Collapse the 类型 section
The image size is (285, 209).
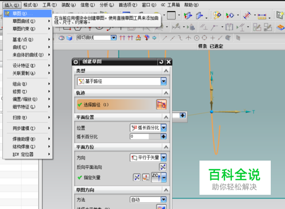[166, 71]
